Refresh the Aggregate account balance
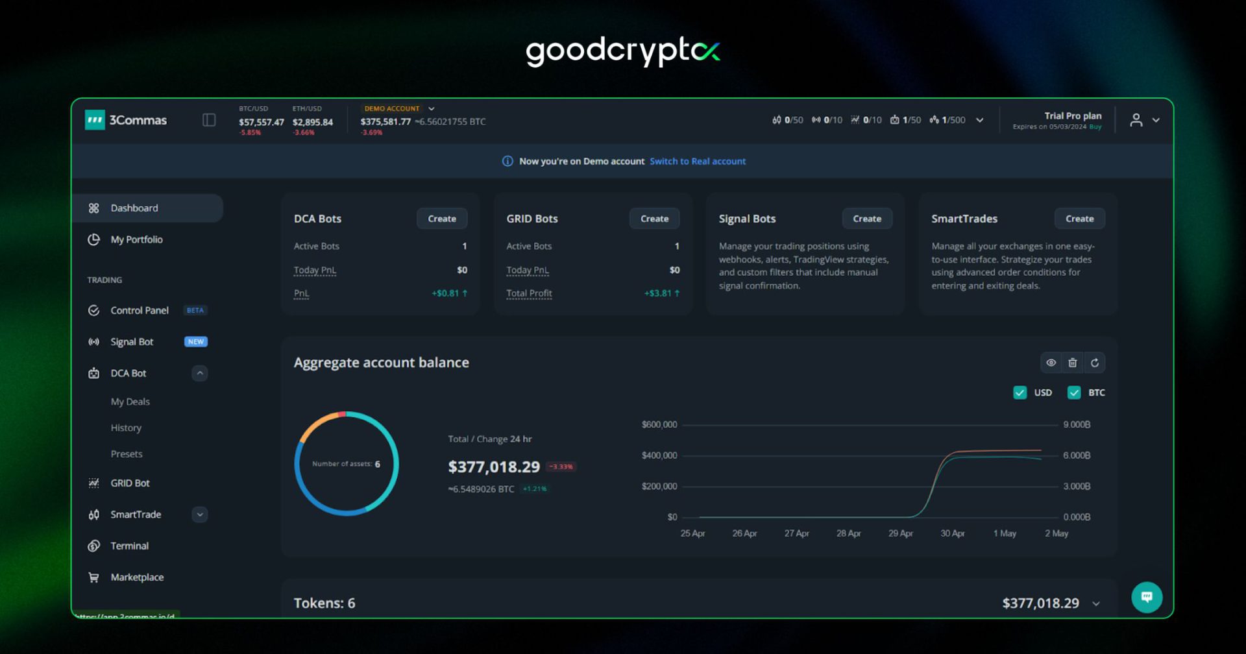Screen dimensions: 1246x654 (1095, 363)
